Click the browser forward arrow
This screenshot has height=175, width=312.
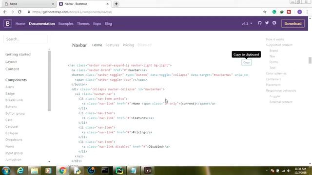12,12
